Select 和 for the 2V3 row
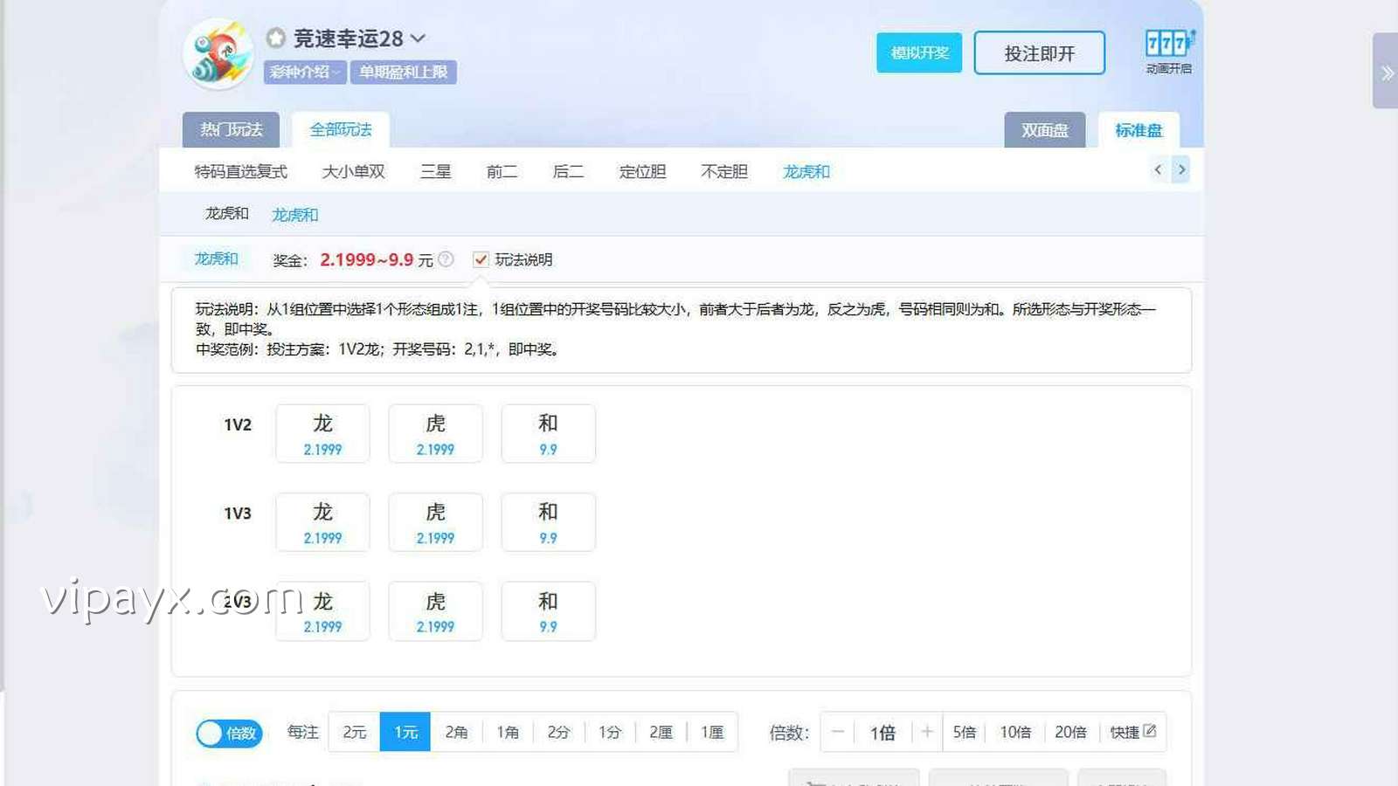1398x786 pixels. (x=548, y=611)
